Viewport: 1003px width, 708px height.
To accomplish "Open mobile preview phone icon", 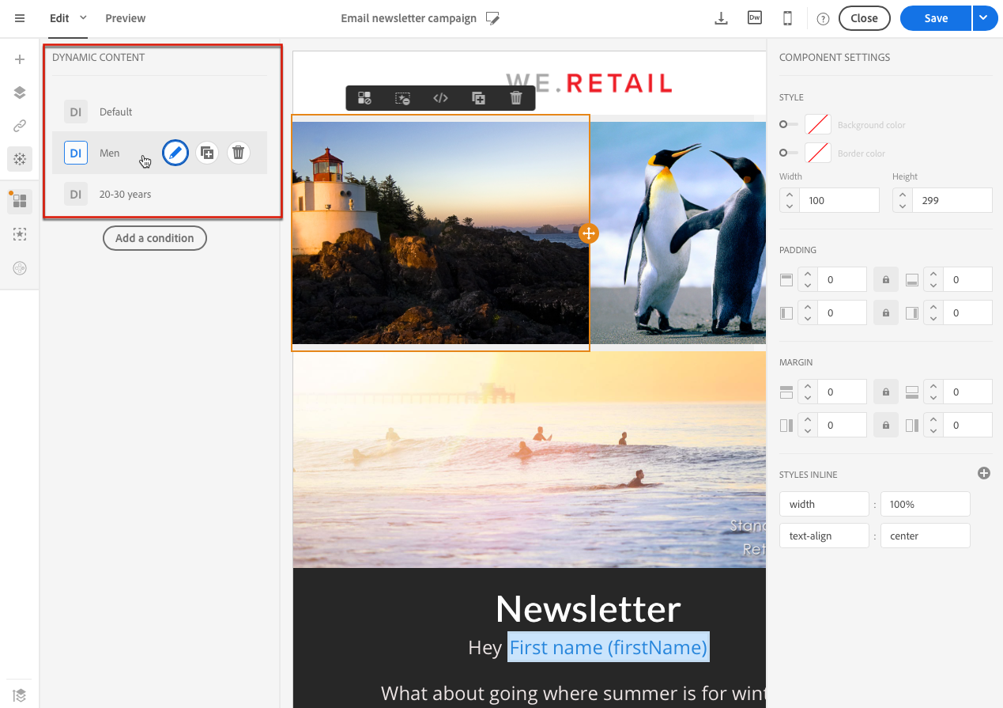I will click(x=787, y=18).
